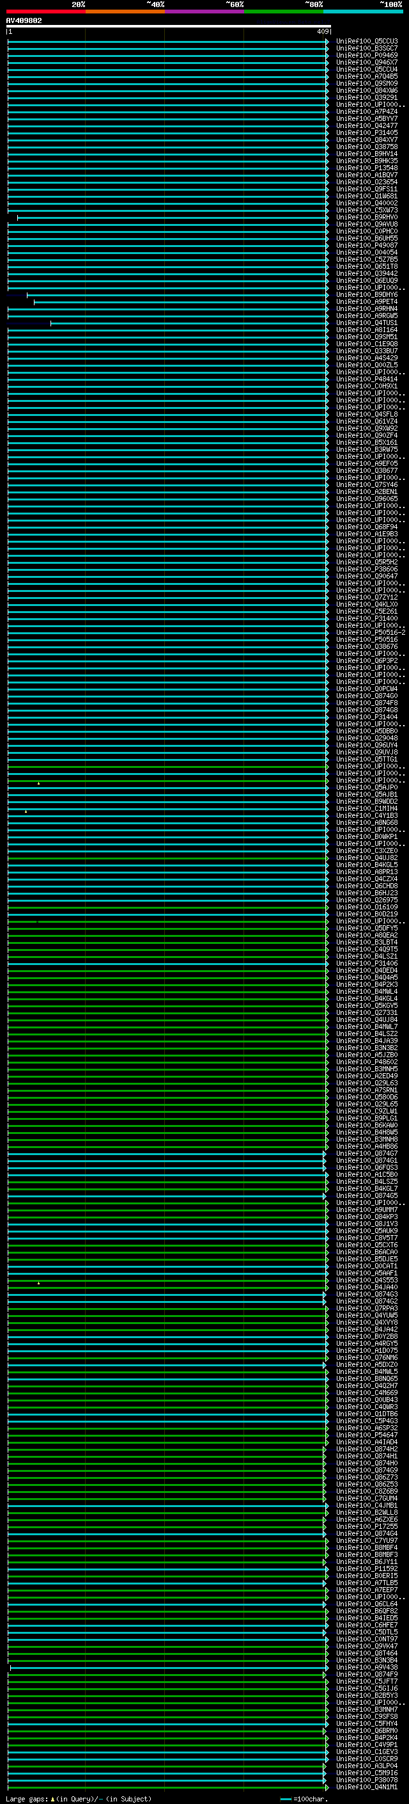Click hit name UniRef100_Q42477

[366, 125]
